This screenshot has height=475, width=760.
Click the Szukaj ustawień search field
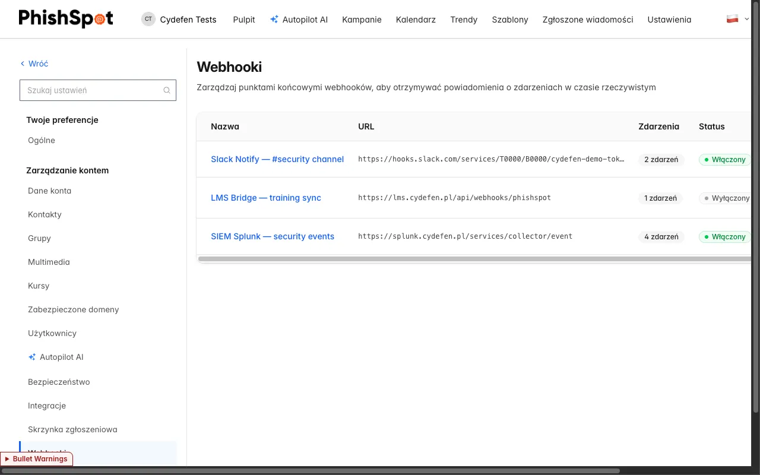click(98, 90)
